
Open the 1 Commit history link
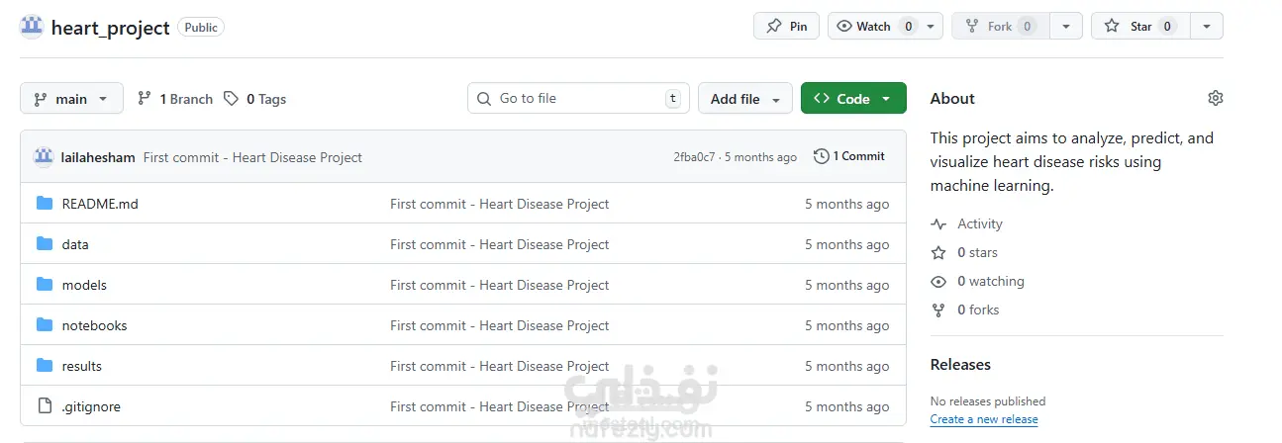coord(849,156)
